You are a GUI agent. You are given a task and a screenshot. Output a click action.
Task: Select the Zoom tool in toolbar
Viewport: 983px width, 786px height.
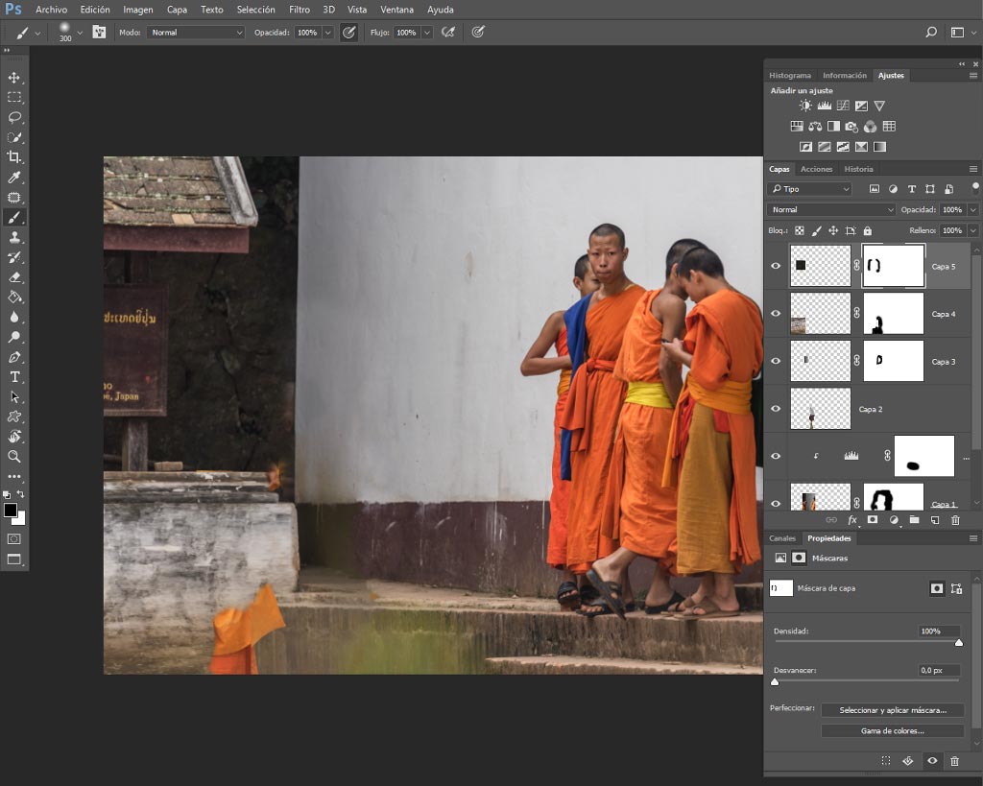pyautogui.click(x=13, y=456)
